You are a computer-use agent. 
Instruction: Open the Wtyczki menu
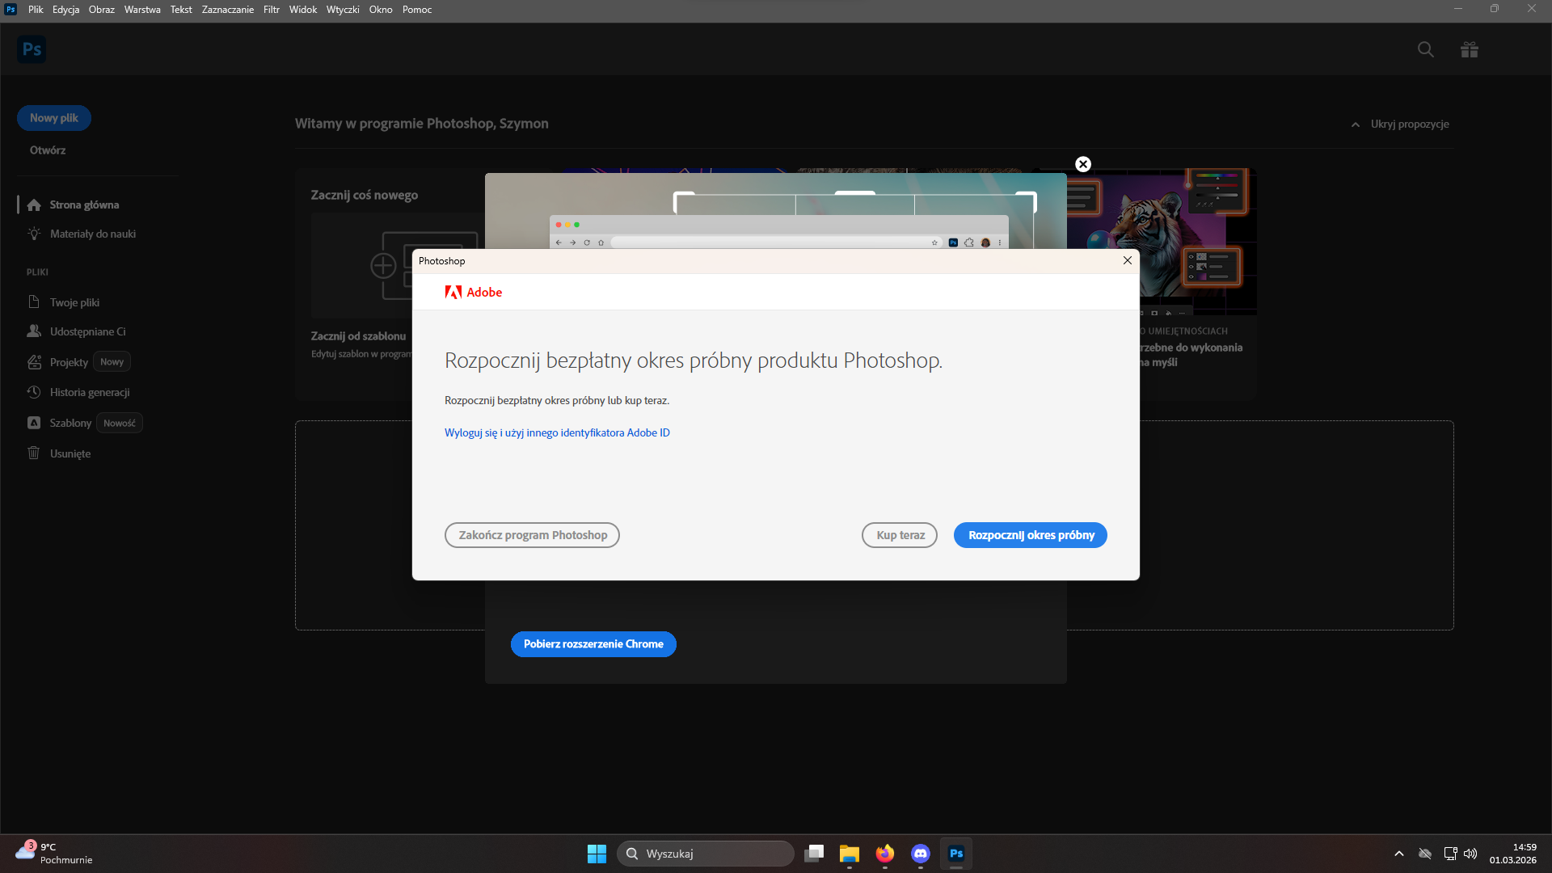(x=343, y=10)
